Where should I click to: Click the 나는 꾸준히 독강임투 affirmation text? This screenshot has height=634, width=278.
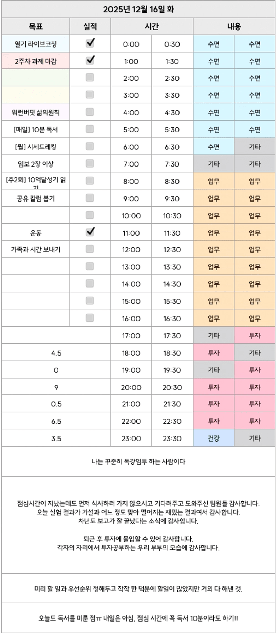point(138,461)
